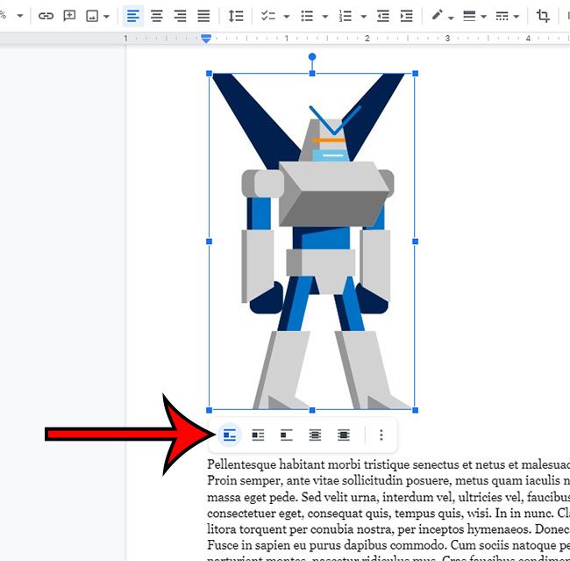Click the Insert image icon

pos(92,16)
